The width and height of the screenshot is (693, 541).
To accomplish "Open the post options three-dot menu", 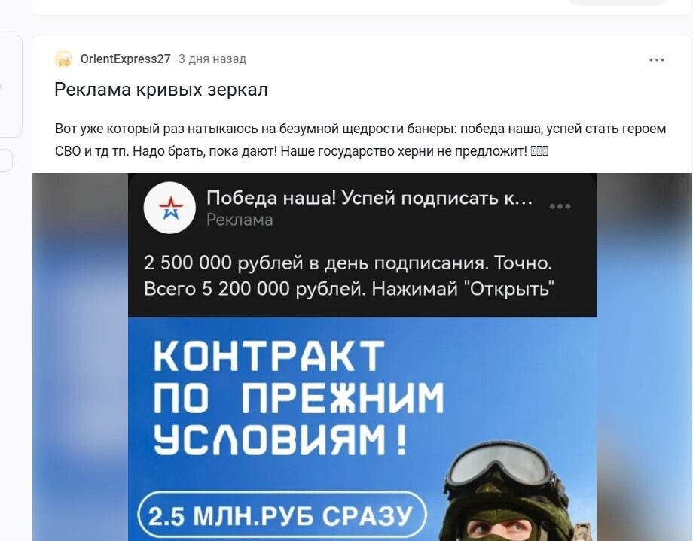I will [656, 59].
